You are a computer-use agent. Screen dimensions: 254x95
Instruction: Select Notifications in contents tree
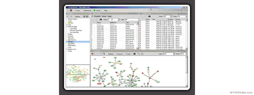point(72,45)
